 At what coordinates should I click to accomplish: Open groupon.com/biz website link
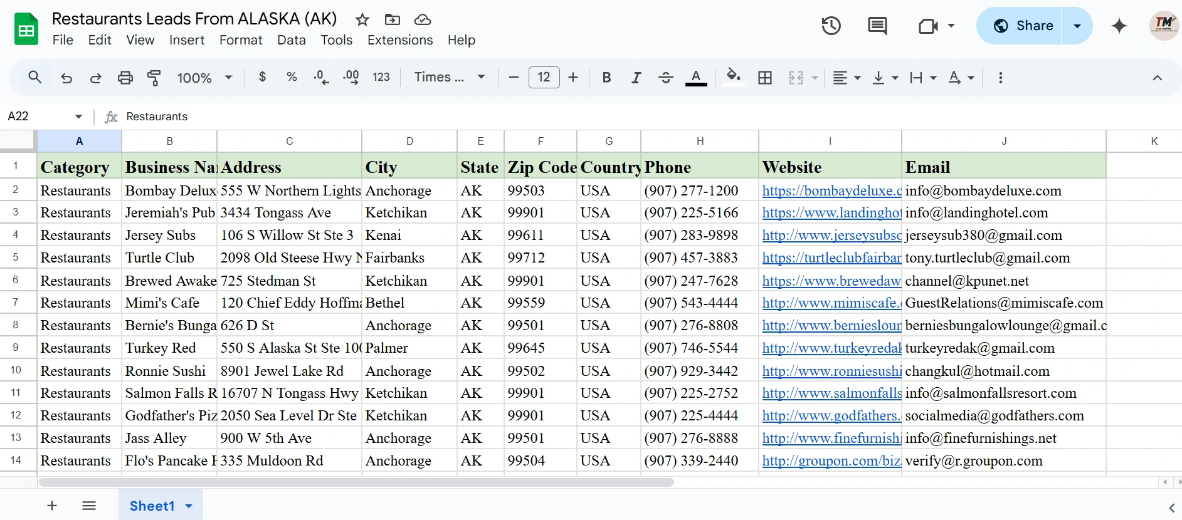(x=831, y=460)
